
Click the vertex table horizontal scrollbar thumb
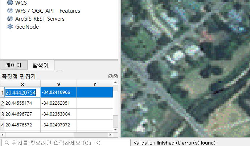click(40, 135)
